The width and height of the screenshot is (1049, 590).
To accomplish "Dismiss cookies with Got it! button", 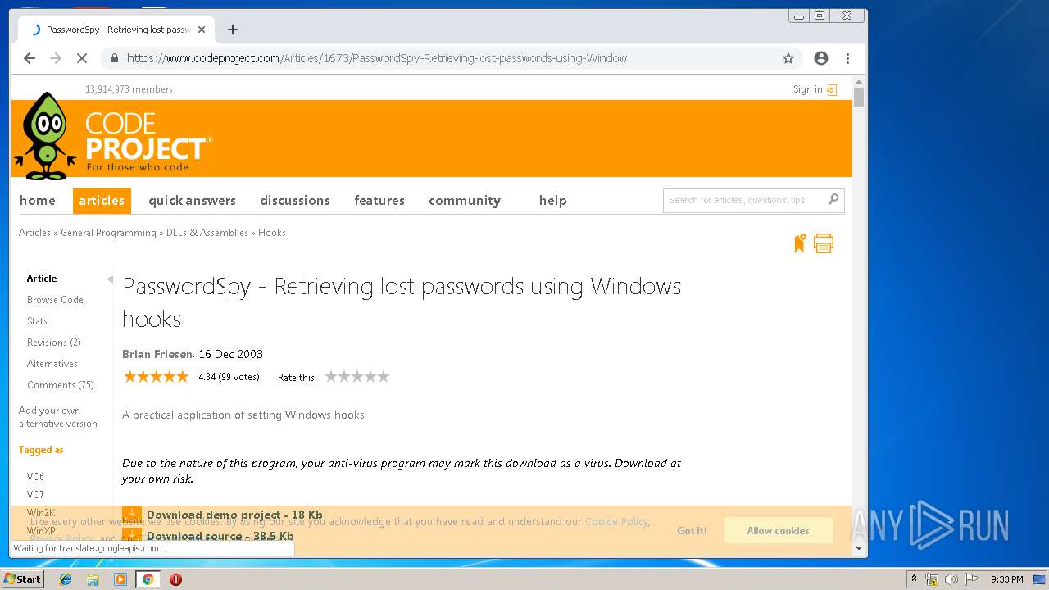I will (692, 531).
